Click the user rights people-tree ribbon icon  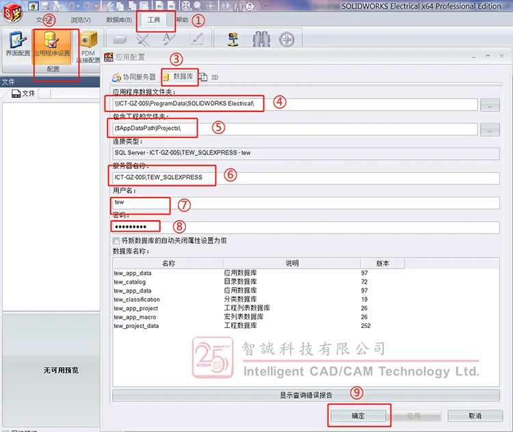click(x=233, y=40)
